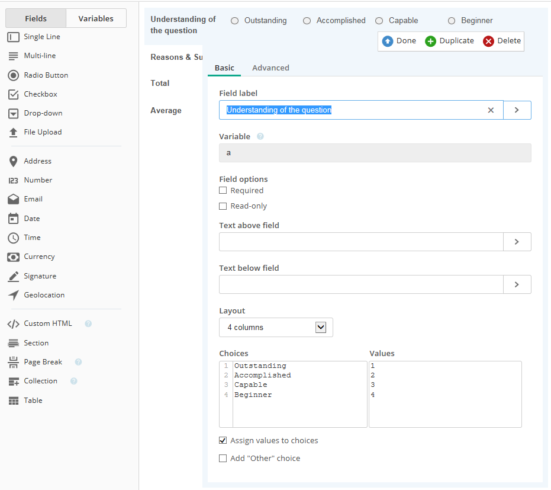The image size is (551, 490).
Task: Insert a Number field icon
Action: pyautogui.click(x=14, y=181)
